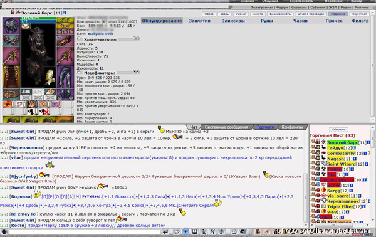Collapse the Характеристики section
The height and width of the screenshot is (237, 376).
(79, 39)
